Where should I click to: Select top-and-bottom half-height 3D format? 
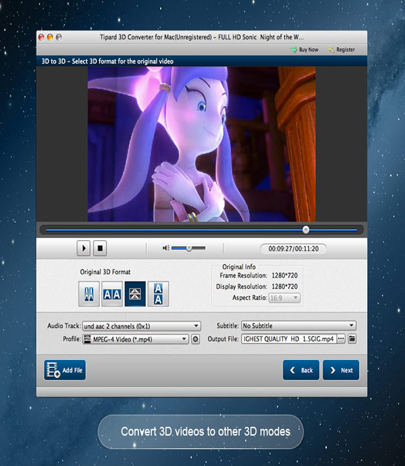(135, 294)
